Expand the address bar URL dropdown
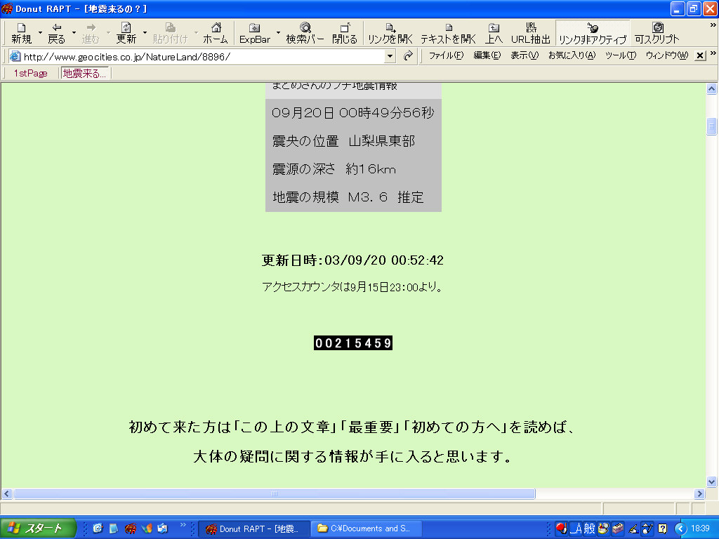Screen dimensions: 719x539 click(x=390, y=56)
